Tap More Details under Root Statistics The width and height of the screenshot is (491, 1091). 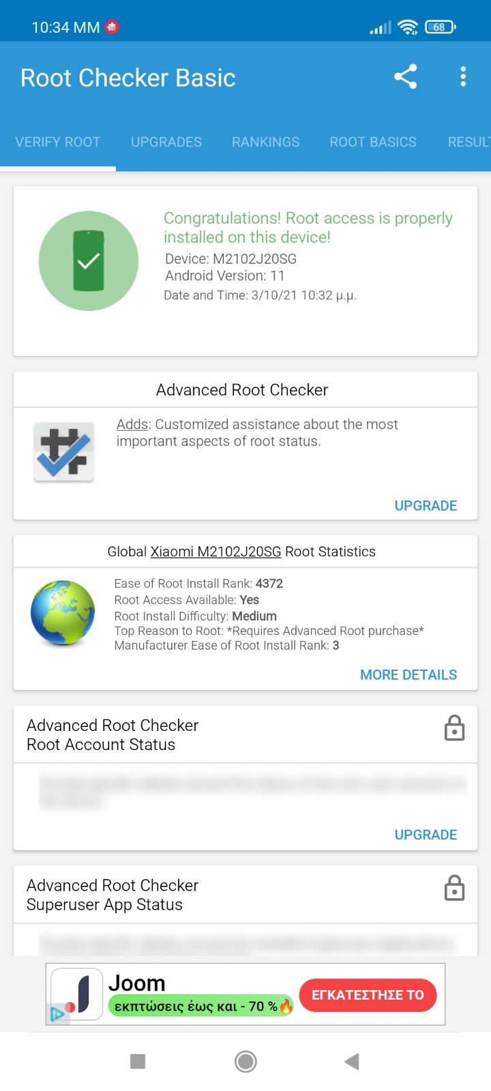click(408, 674)
